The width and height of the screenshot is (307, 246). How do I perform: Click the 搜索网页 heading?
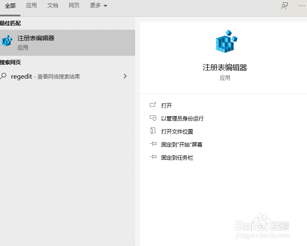pyautogui.click(x=10, y=62)
